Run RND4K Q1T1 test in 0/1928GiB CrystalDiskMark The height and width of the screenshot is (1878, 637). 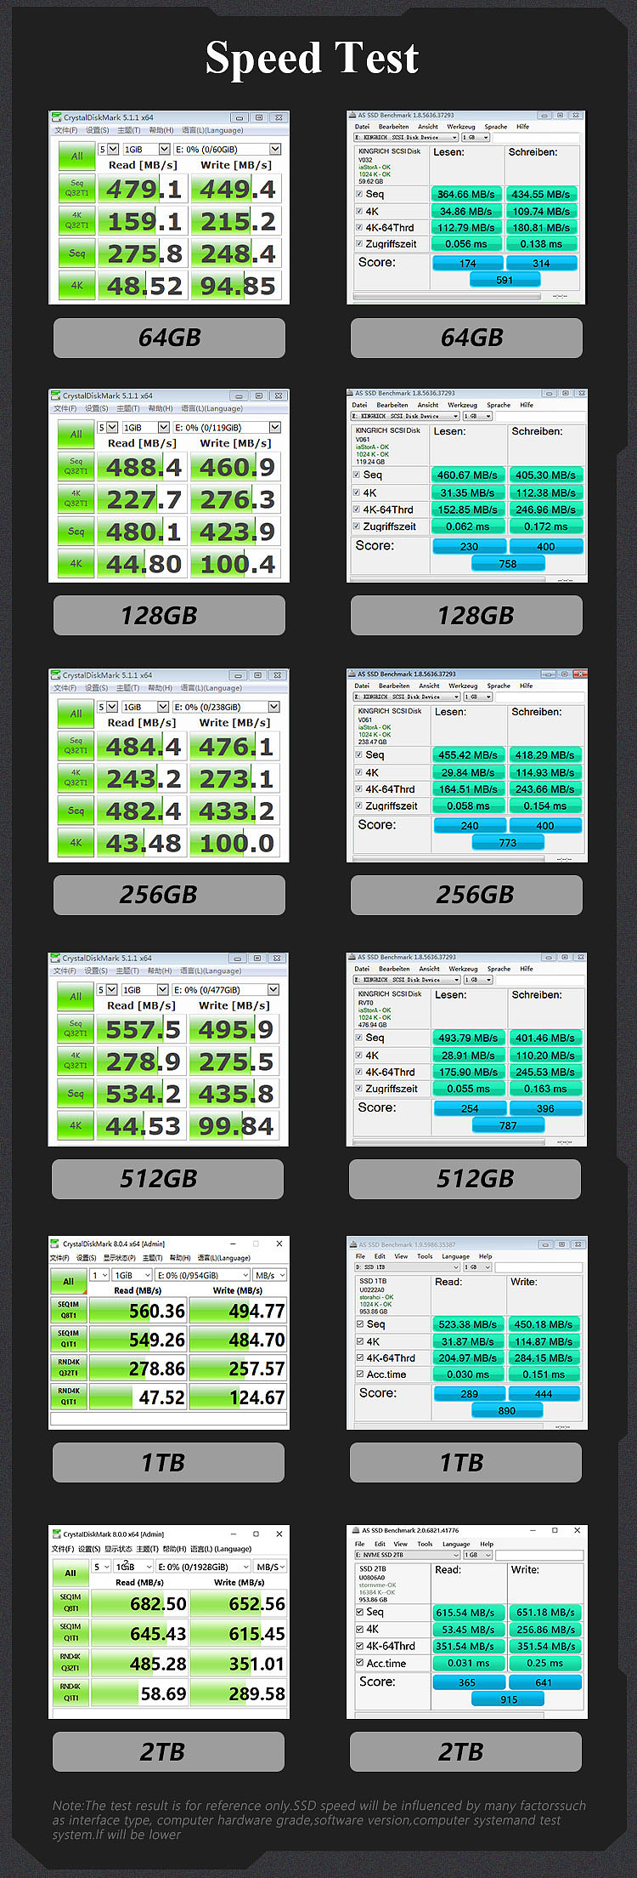tap(70, 1693)
